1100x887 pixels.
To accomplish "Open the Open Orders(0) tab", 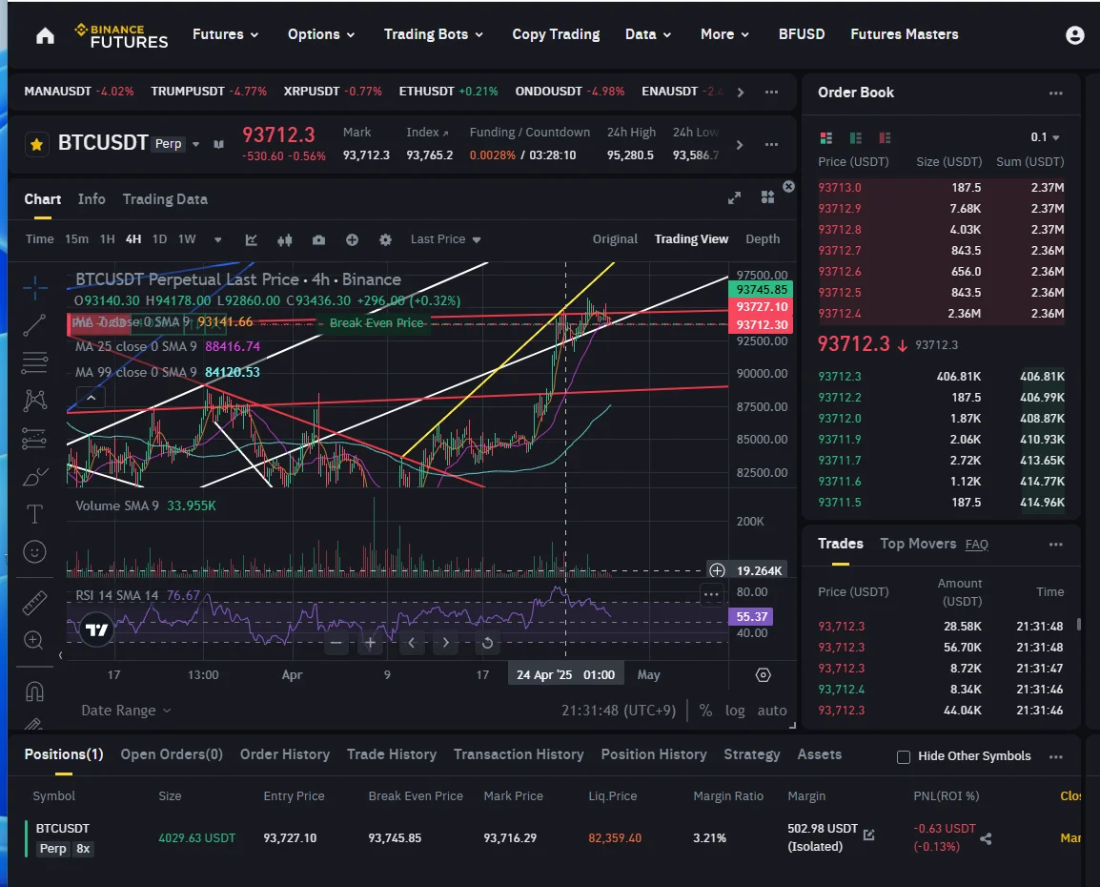I will click(172, 754).
